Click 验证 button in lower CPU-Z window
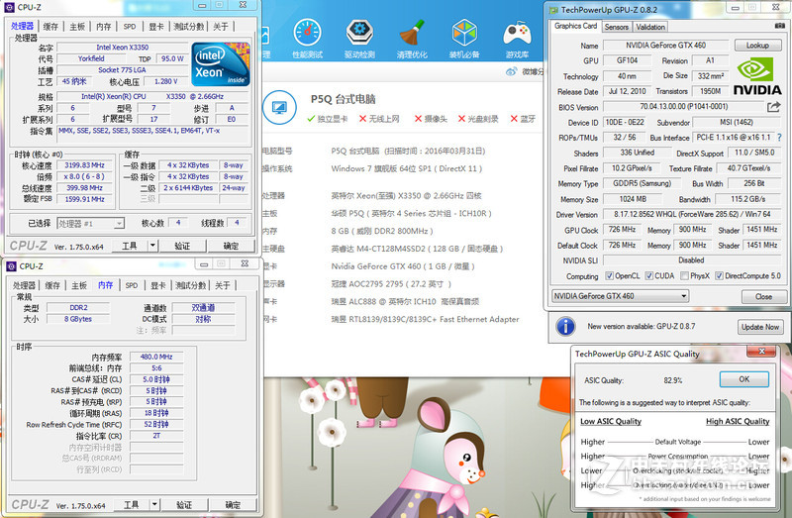This screenshot has height=518, width=792. point(184,504)
